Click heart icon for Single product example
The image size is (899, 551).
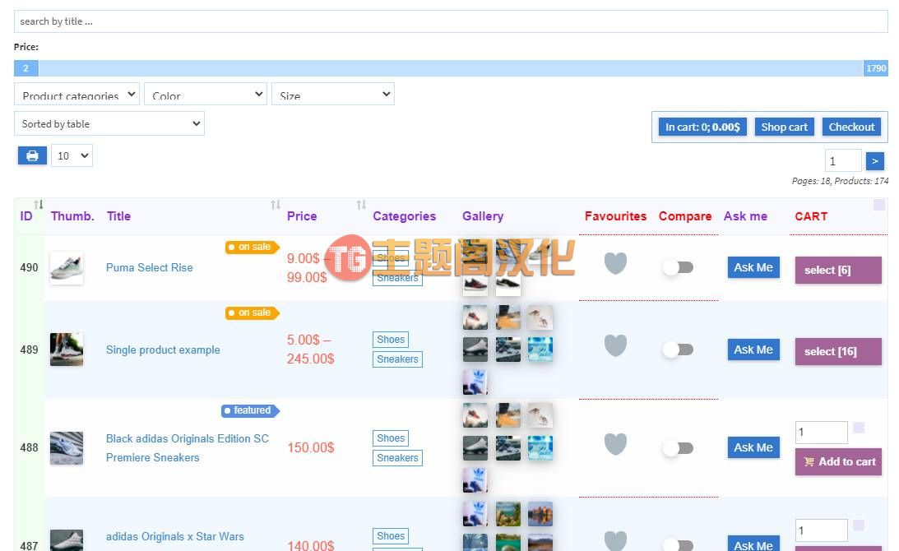click(615, 345)
